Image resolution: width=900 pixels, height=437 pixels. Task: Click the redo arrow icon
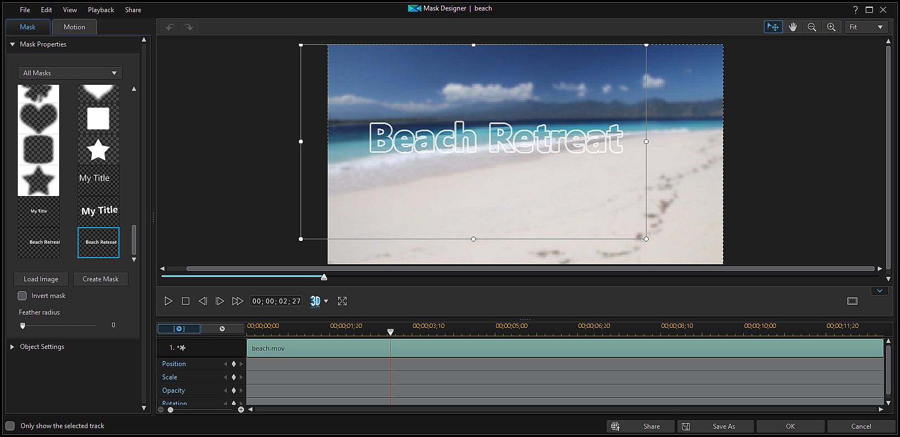(x=189, y=27)
